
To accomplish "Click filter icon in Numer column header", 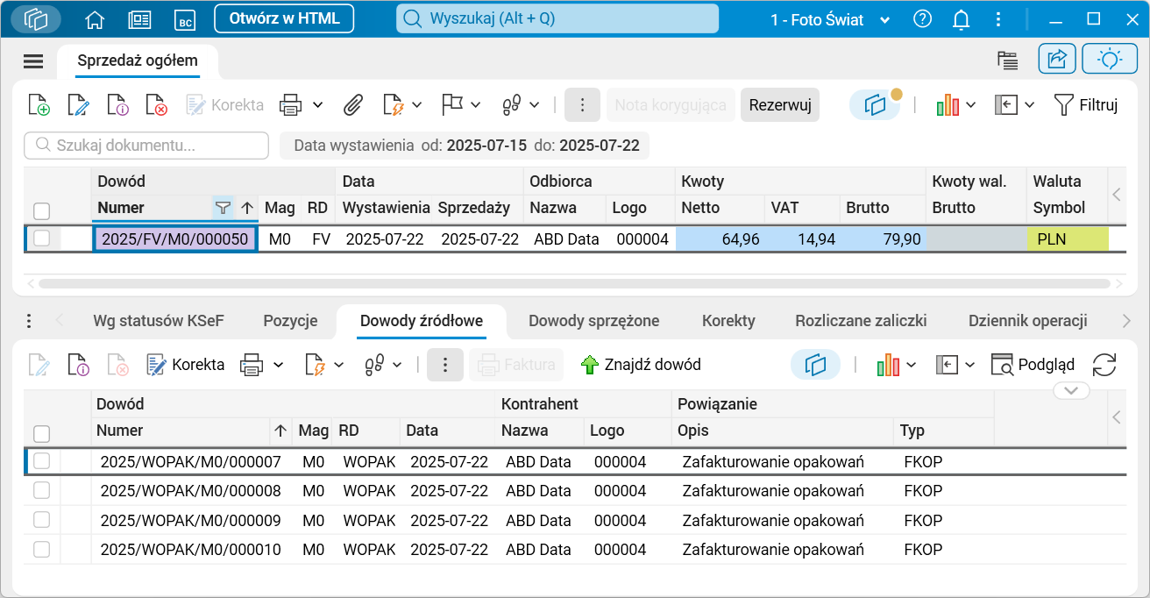I will click(224, 208).
